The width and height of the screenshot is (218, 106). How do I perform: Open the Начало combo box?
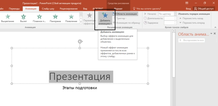pyautogui.click(x=167, y=14)
